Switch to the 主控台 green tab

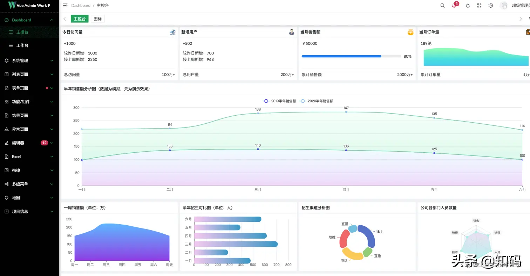80,19
